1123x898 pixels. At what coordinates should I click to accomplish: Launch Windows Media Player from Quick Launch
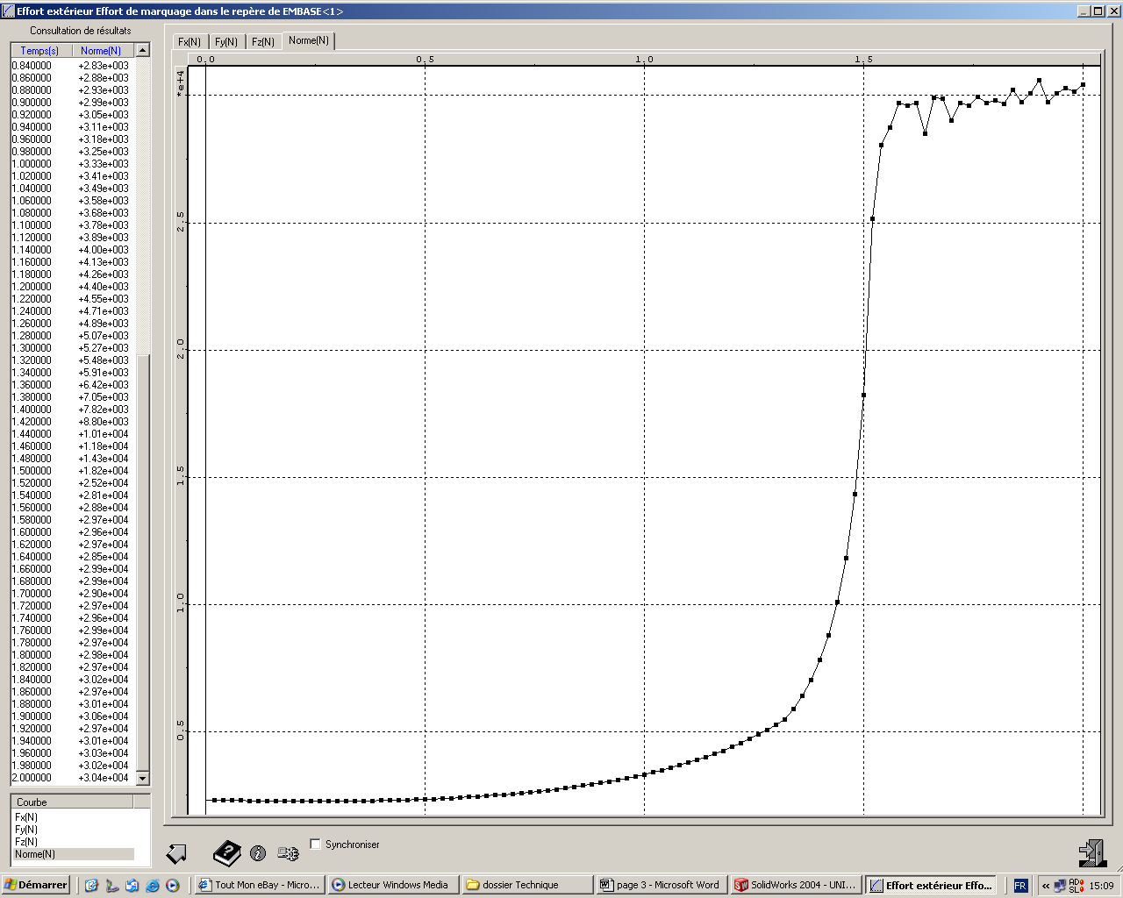point(173,886)
